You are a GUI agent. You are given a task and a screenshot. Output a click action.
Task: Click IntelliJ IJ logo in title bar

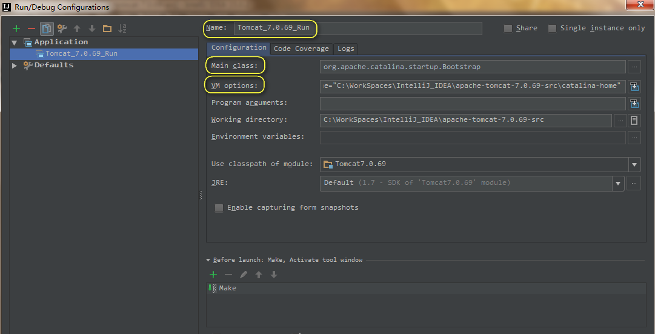(7, 7)
